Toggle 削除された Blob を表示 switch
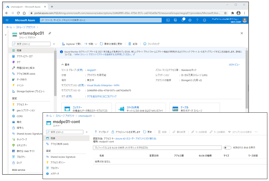 click(x=227, y=147)
